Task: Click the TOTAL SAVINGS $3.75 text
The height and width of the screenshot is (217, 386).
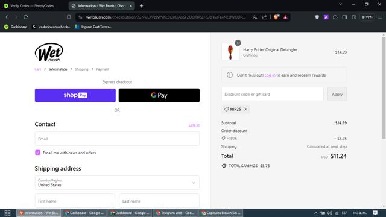Action: tap(249, 166)
